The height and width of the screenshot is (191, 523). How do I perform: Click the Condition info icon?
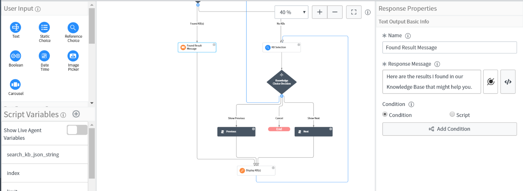click(x=411, y=105)
